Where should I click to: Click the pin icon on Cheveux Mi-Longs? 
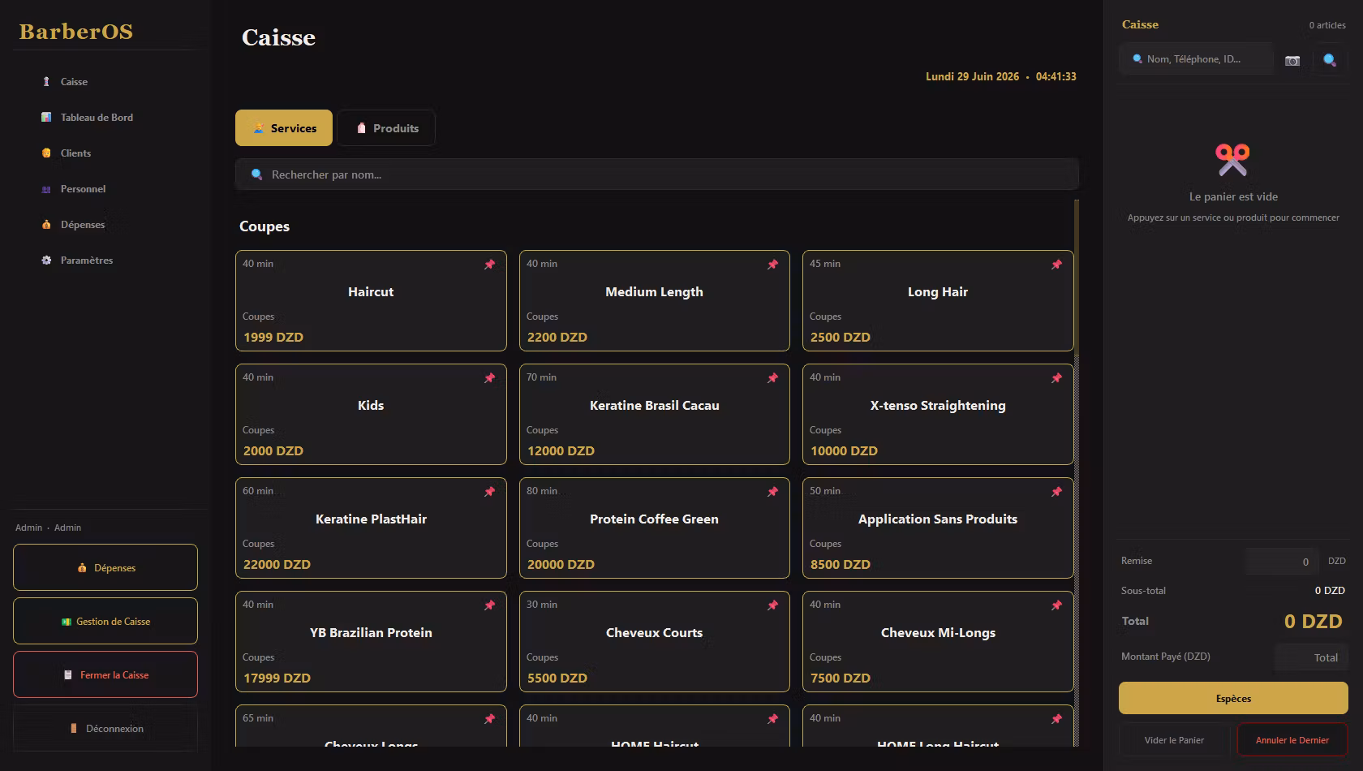1056,605
